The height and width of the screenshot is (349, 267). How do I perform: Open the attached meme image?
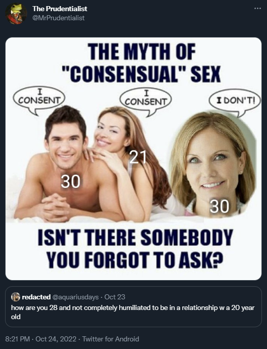[x=133, y=159]
